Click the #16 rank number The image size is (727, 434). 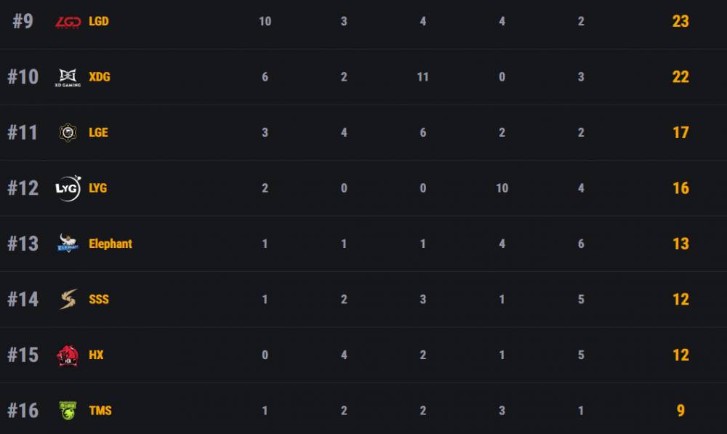23,411
